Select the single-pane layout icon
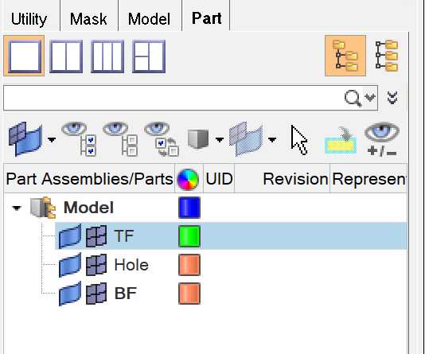 tap(24, 56)
